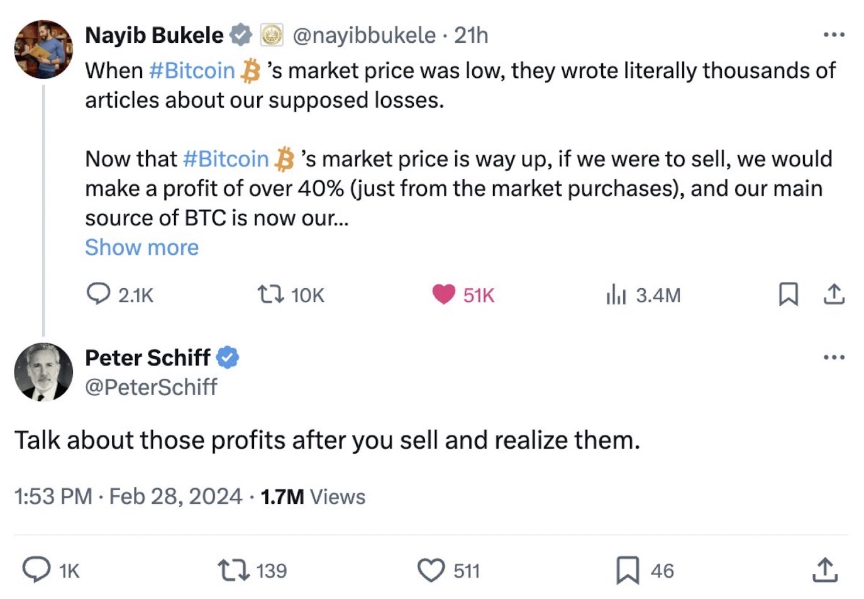The image size is (864, 599).
Task: Like Peter Schiff's tweet
Action: 431,570
